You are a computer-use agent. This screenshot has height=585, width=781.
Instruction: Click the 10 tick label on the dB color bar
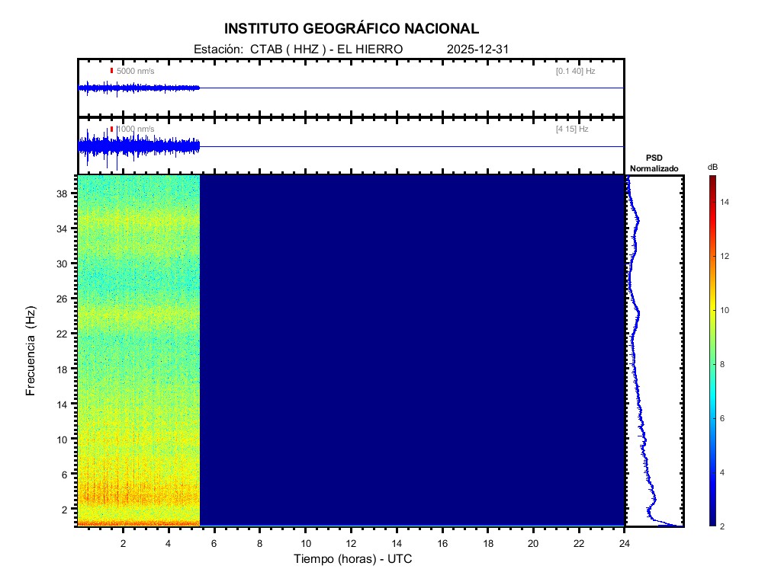[x=727, y=311]
